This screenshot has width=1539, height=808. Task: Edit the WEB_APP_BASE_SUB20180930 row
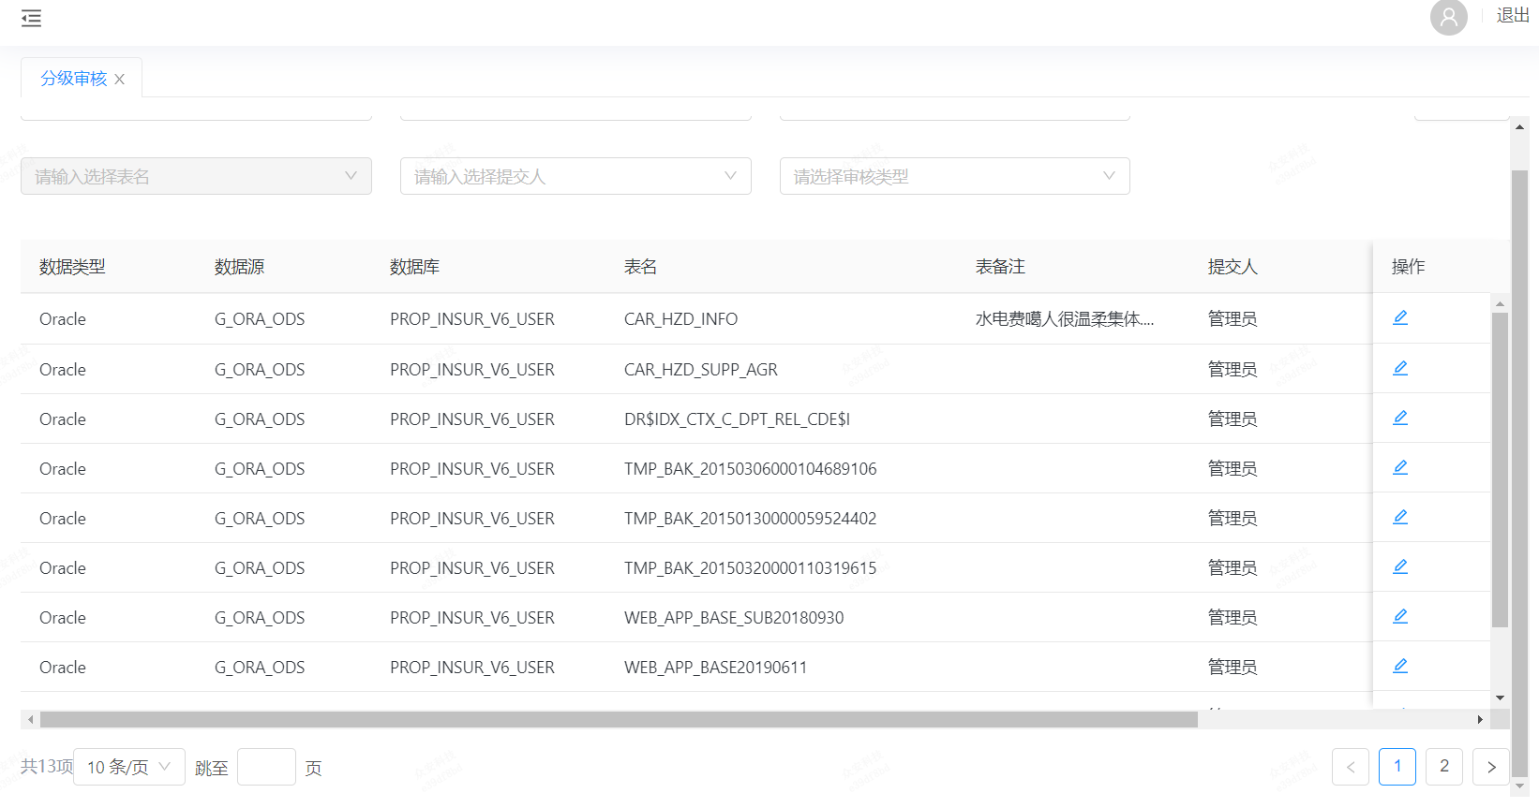pyautogui.click(x=1400, y=616)
